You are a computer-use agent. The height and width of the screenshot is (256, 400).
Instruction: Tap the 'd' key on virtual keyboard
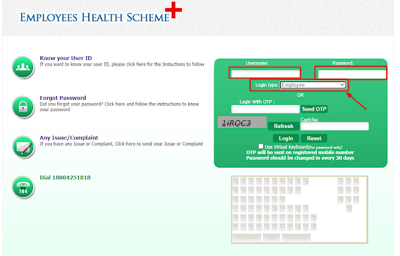point(236,181)
